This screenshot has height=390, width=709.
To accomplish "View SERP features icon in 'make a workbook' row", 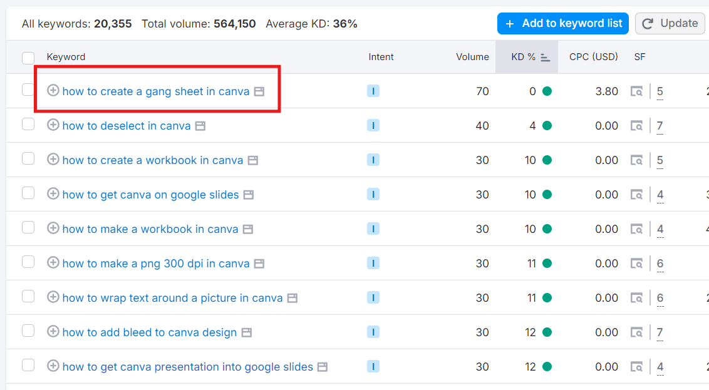I will point(636,229).
